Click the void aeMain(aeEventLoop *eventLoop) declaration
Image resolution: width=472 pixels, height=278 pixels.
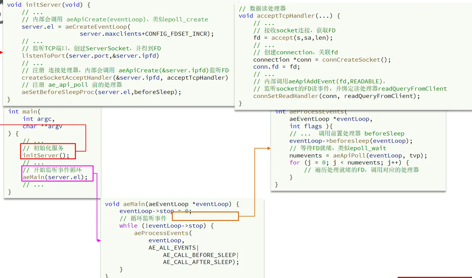(x=172, y=204)
